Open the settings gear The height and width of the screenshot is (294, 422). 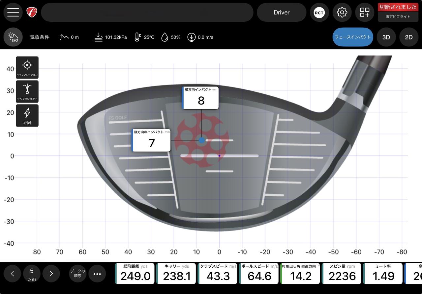coord(342,12)
